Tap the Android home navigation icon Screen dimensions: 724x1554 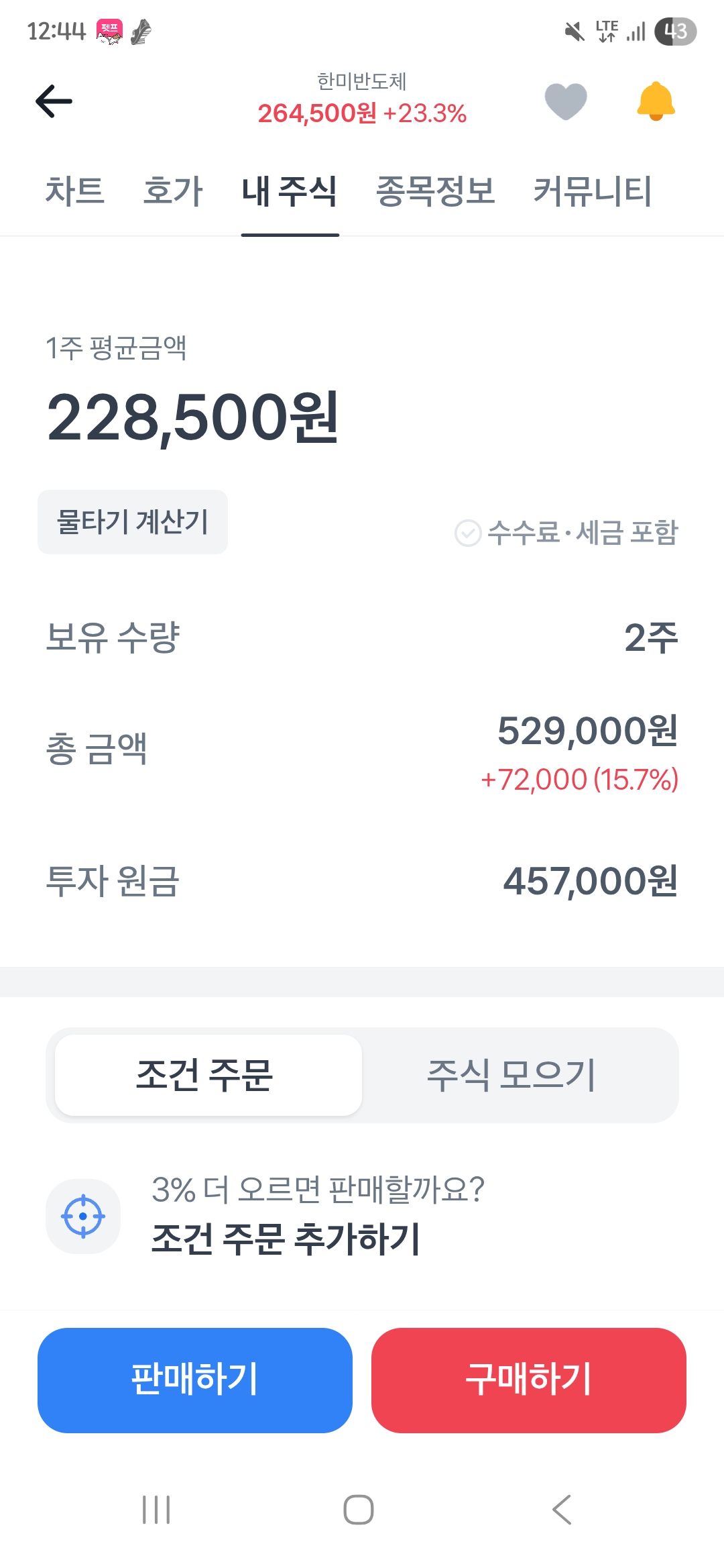pos(359,1510)
